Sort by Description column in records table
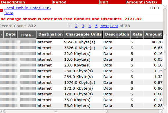Image resolution: width=168 pixels, height=113 pixels. pos(116,34)
